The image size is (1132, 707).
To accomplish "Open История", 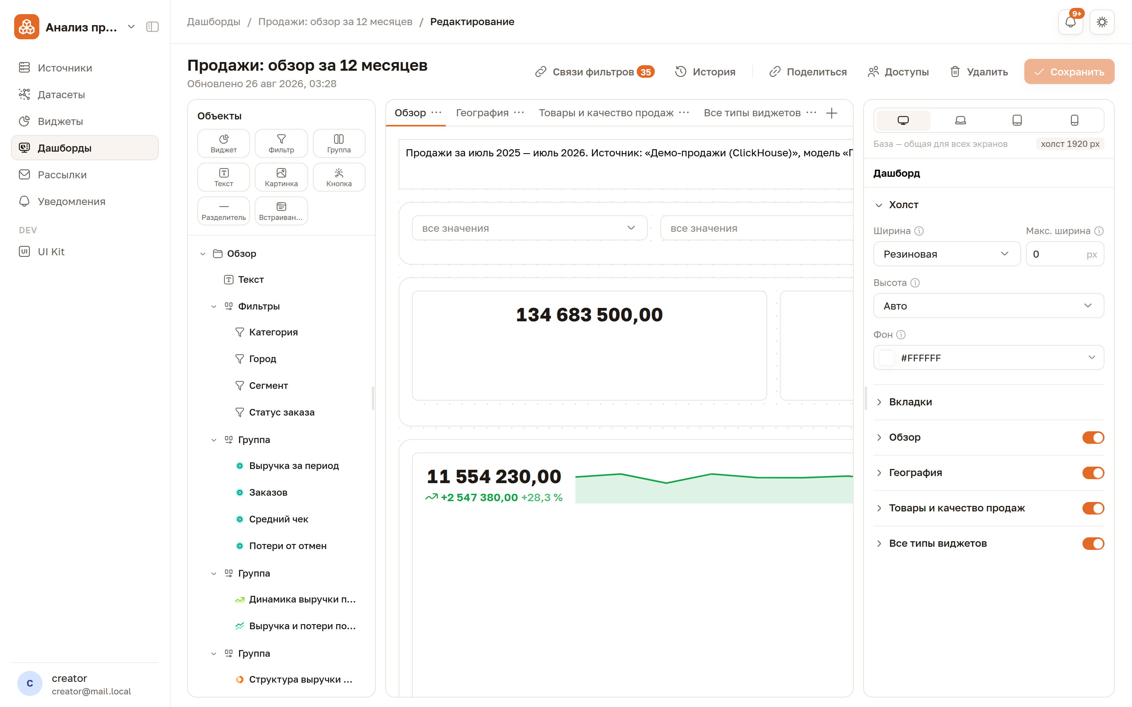I will point(706,71).
